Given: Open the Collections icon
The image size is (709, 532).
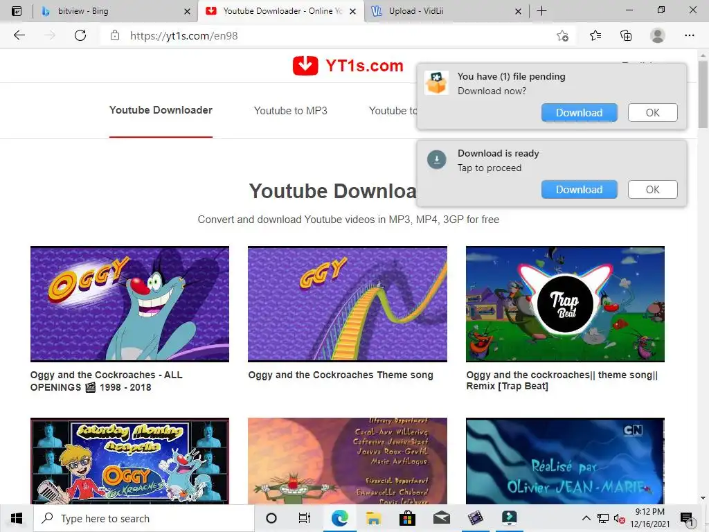Looking at the screenshot, I should coord(626,35).
